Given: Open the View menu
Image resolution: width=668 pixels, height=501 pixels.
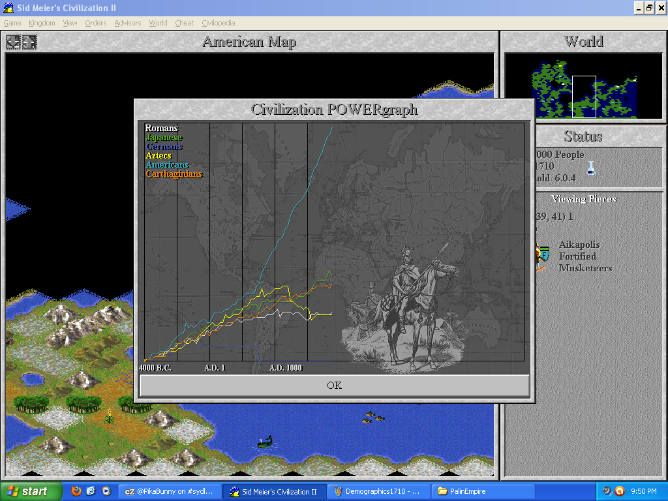Looking at the screenshot, I should coord(70,23).
